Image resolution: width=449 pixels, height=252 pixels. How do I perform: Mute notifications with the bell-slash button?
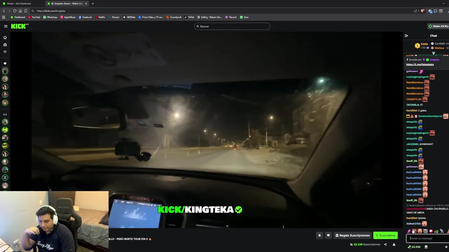(319, 236)
